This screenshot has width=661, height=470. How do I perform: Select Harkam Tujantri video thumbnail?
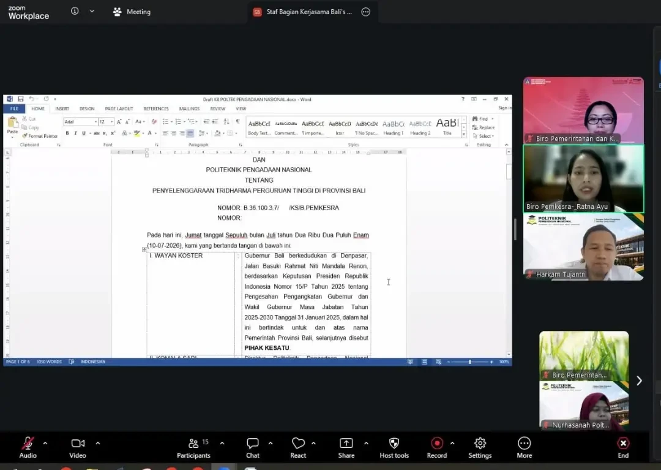(583, 247)
